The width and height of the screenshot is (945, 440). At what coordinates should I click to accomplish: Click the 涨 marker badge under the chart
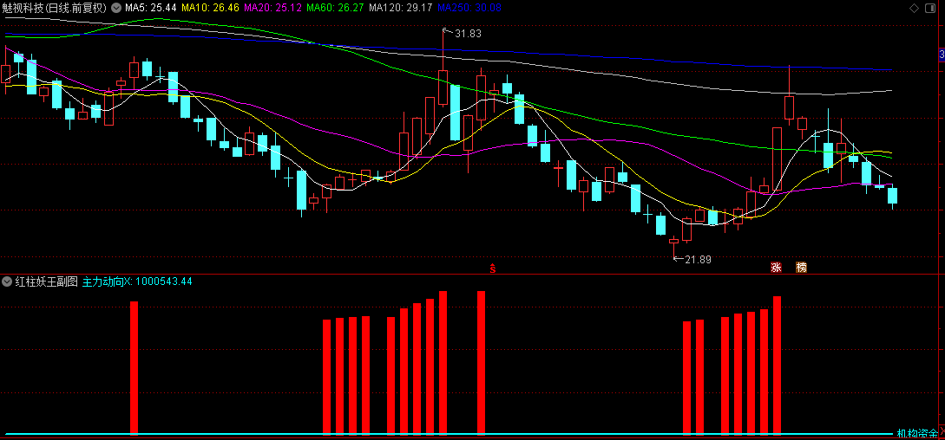(776, 268)
